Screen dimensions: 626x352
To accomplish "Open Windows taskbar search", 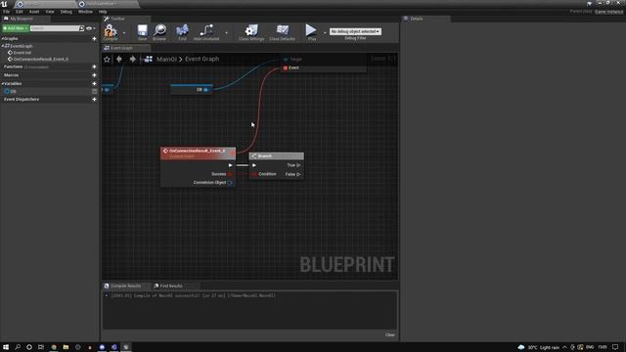I will tap(18, 347).
